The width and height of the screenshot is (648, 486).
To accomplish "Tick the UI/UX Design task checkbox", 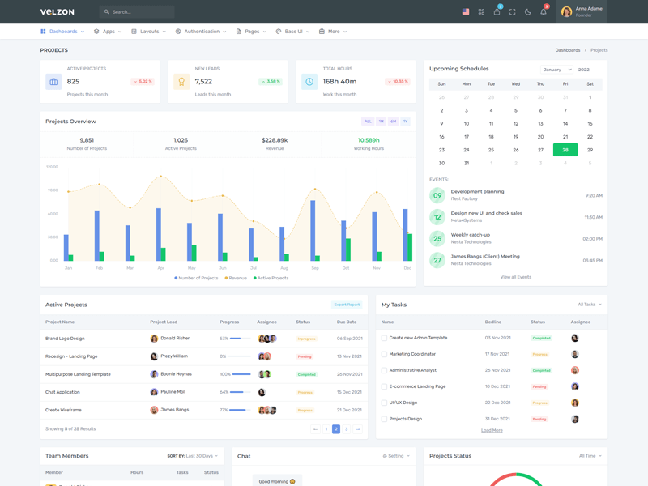I will [x=384, y=401].
